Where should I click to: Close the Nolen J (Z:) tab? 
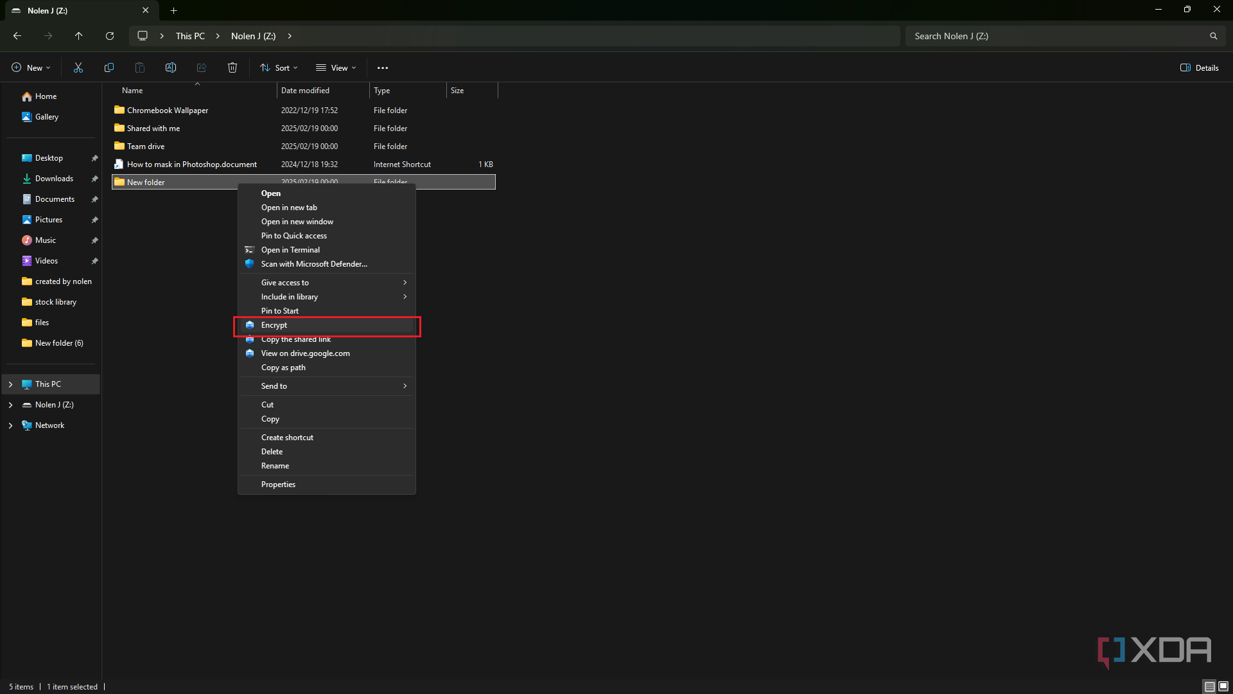point(145,10)
